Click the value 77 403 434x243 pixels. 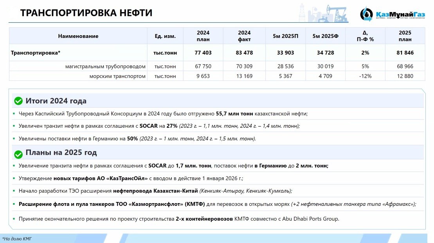[203, 52]
